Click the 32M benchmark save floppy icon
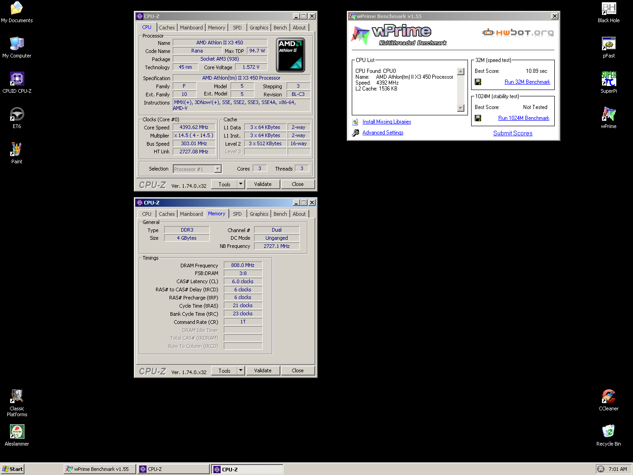The image size is (633, 475). pos(478,82)
